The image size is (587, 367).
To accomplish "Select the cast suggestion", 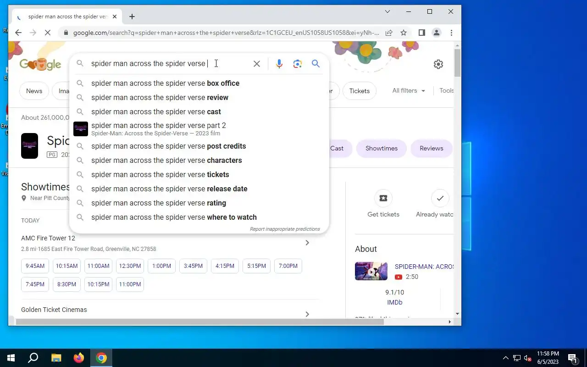I will click(x=199, y=111).
